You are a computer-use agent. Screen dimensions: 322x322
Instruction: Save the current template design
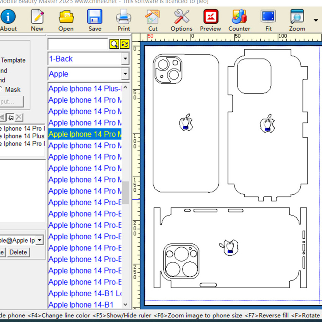pyautogui.click(x=95, y=20)
